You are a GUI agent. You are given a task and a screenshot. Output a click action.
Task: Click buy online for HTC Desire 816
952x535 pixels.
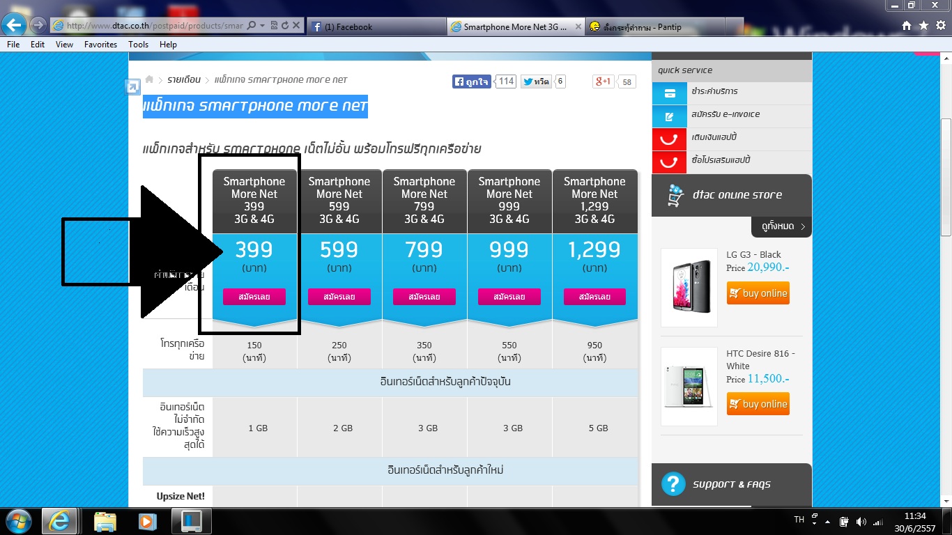(x=758, y=404)
